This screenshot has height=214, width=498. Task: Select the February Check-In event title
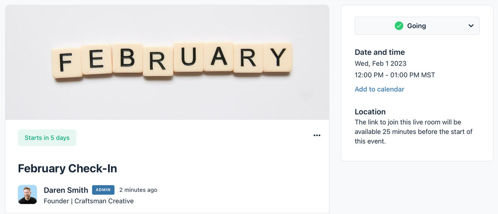[x=67, y=169]
